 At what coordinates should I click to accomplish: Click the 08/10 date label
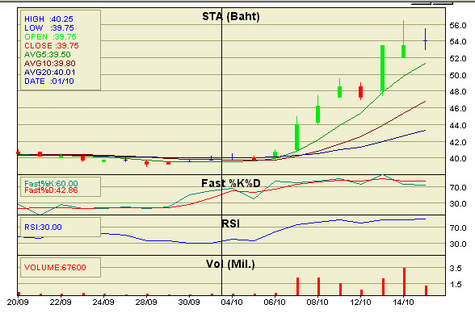point(317,303)
